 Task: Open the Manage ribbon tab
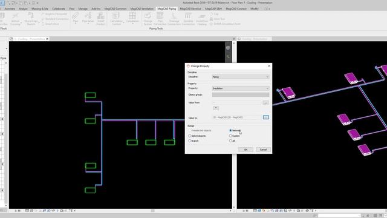[83, 8]
